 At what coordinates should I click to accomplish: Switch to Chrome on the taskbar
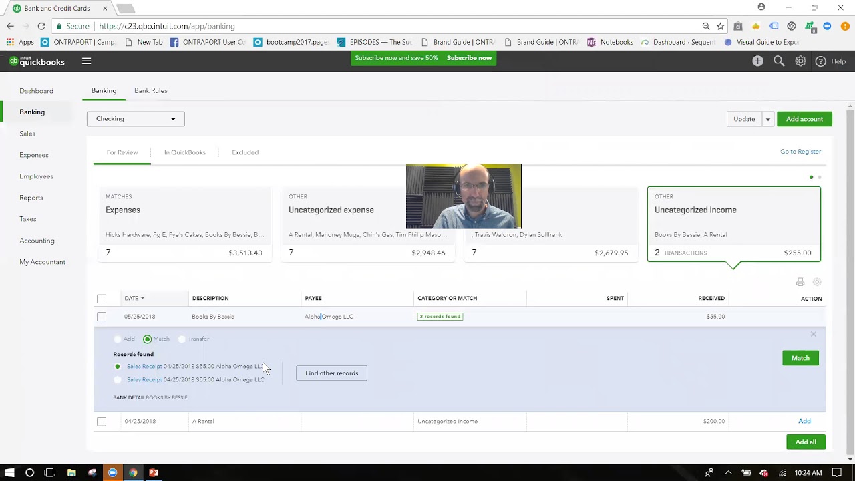coord(133,473)
